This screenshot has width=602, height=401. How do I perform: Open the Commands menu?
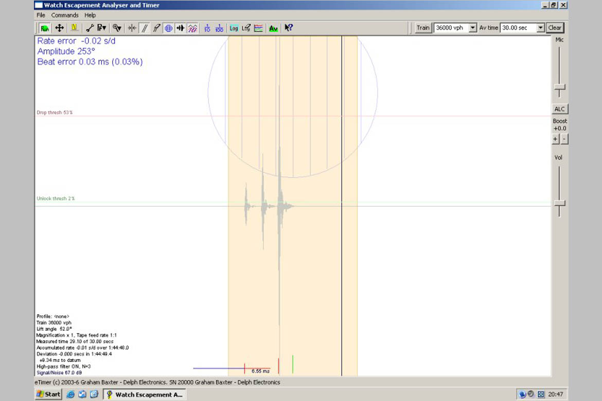point(65,15)
